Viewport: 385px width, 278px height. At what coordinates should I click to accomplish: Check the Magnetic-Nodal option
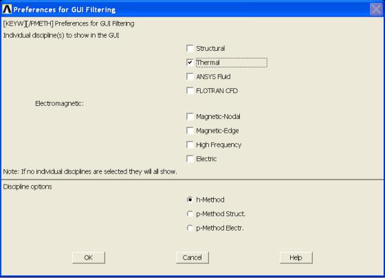point(190,116)
